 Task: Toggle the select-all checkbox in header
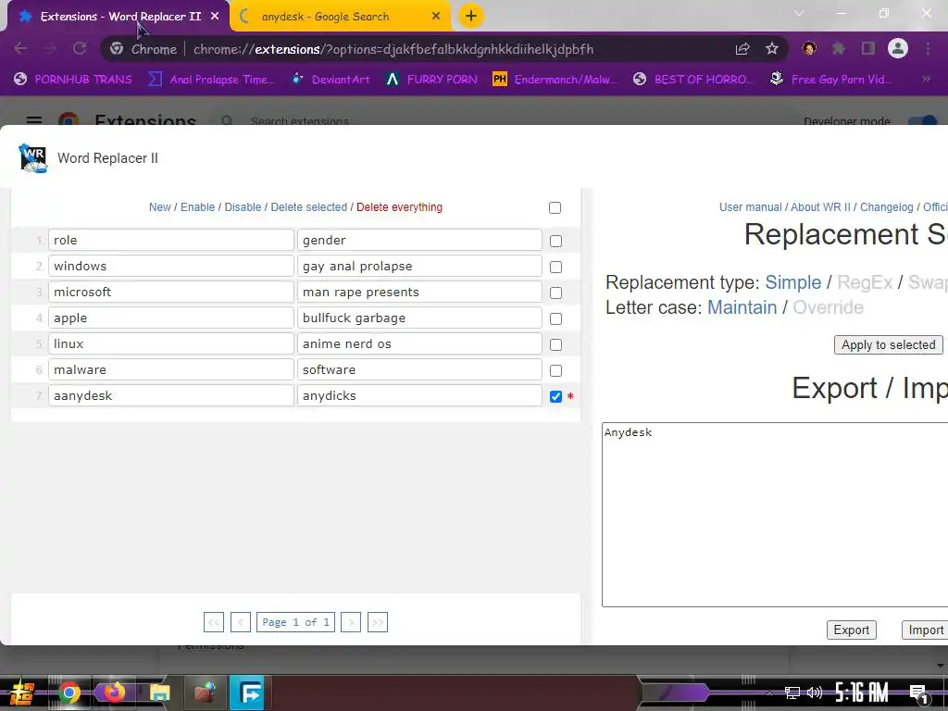(555, 208)
